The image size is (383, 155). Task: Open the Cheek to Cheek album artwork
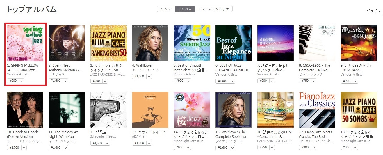[25, 110]
